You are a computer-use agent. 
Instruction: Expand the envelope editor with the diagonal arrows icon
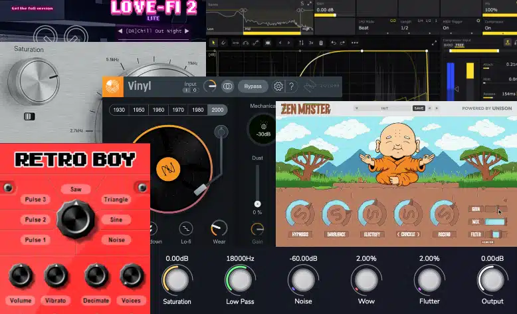click(x=434, y=43)
